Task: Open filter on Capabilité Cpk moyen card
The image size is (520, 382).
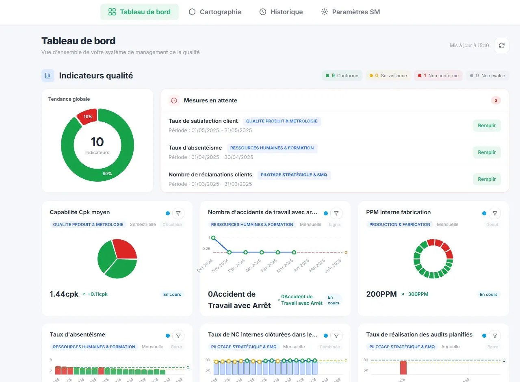Action: (x=178, y=213)
